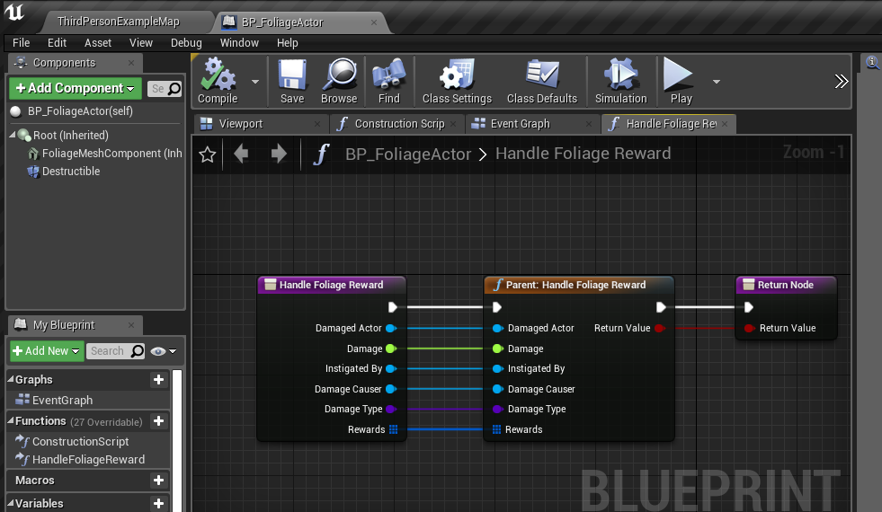Open the Add Component dropdown

click(76, 88)
